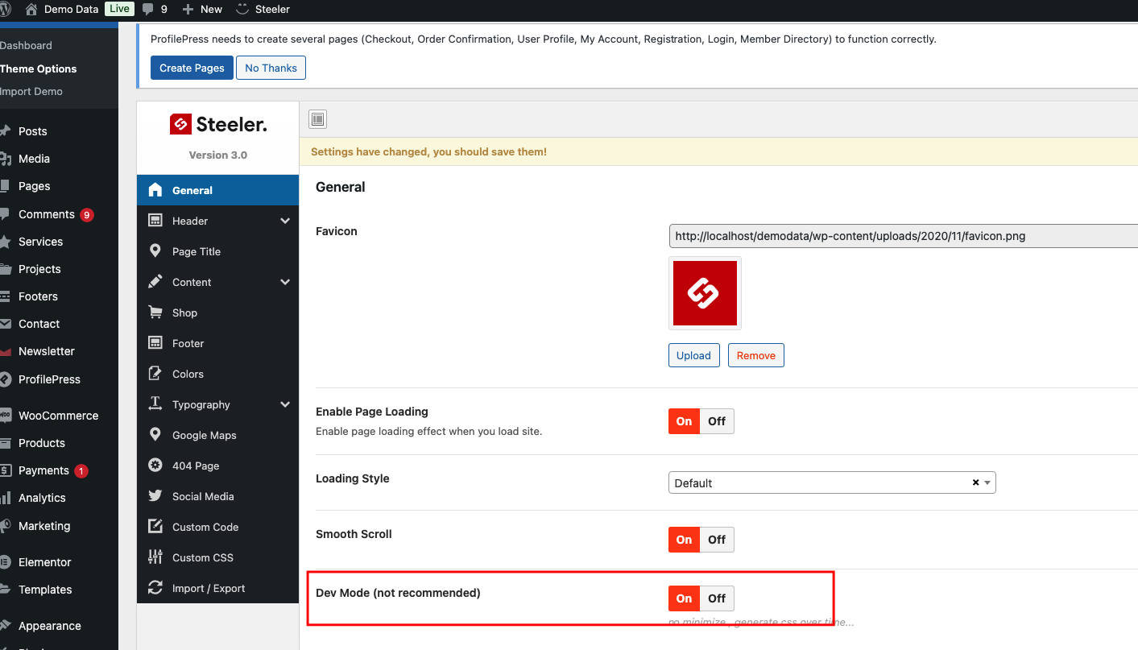1138x650 pixels.
Task: Click the Social Media Twitter bird icon
Action: point(155,496)
